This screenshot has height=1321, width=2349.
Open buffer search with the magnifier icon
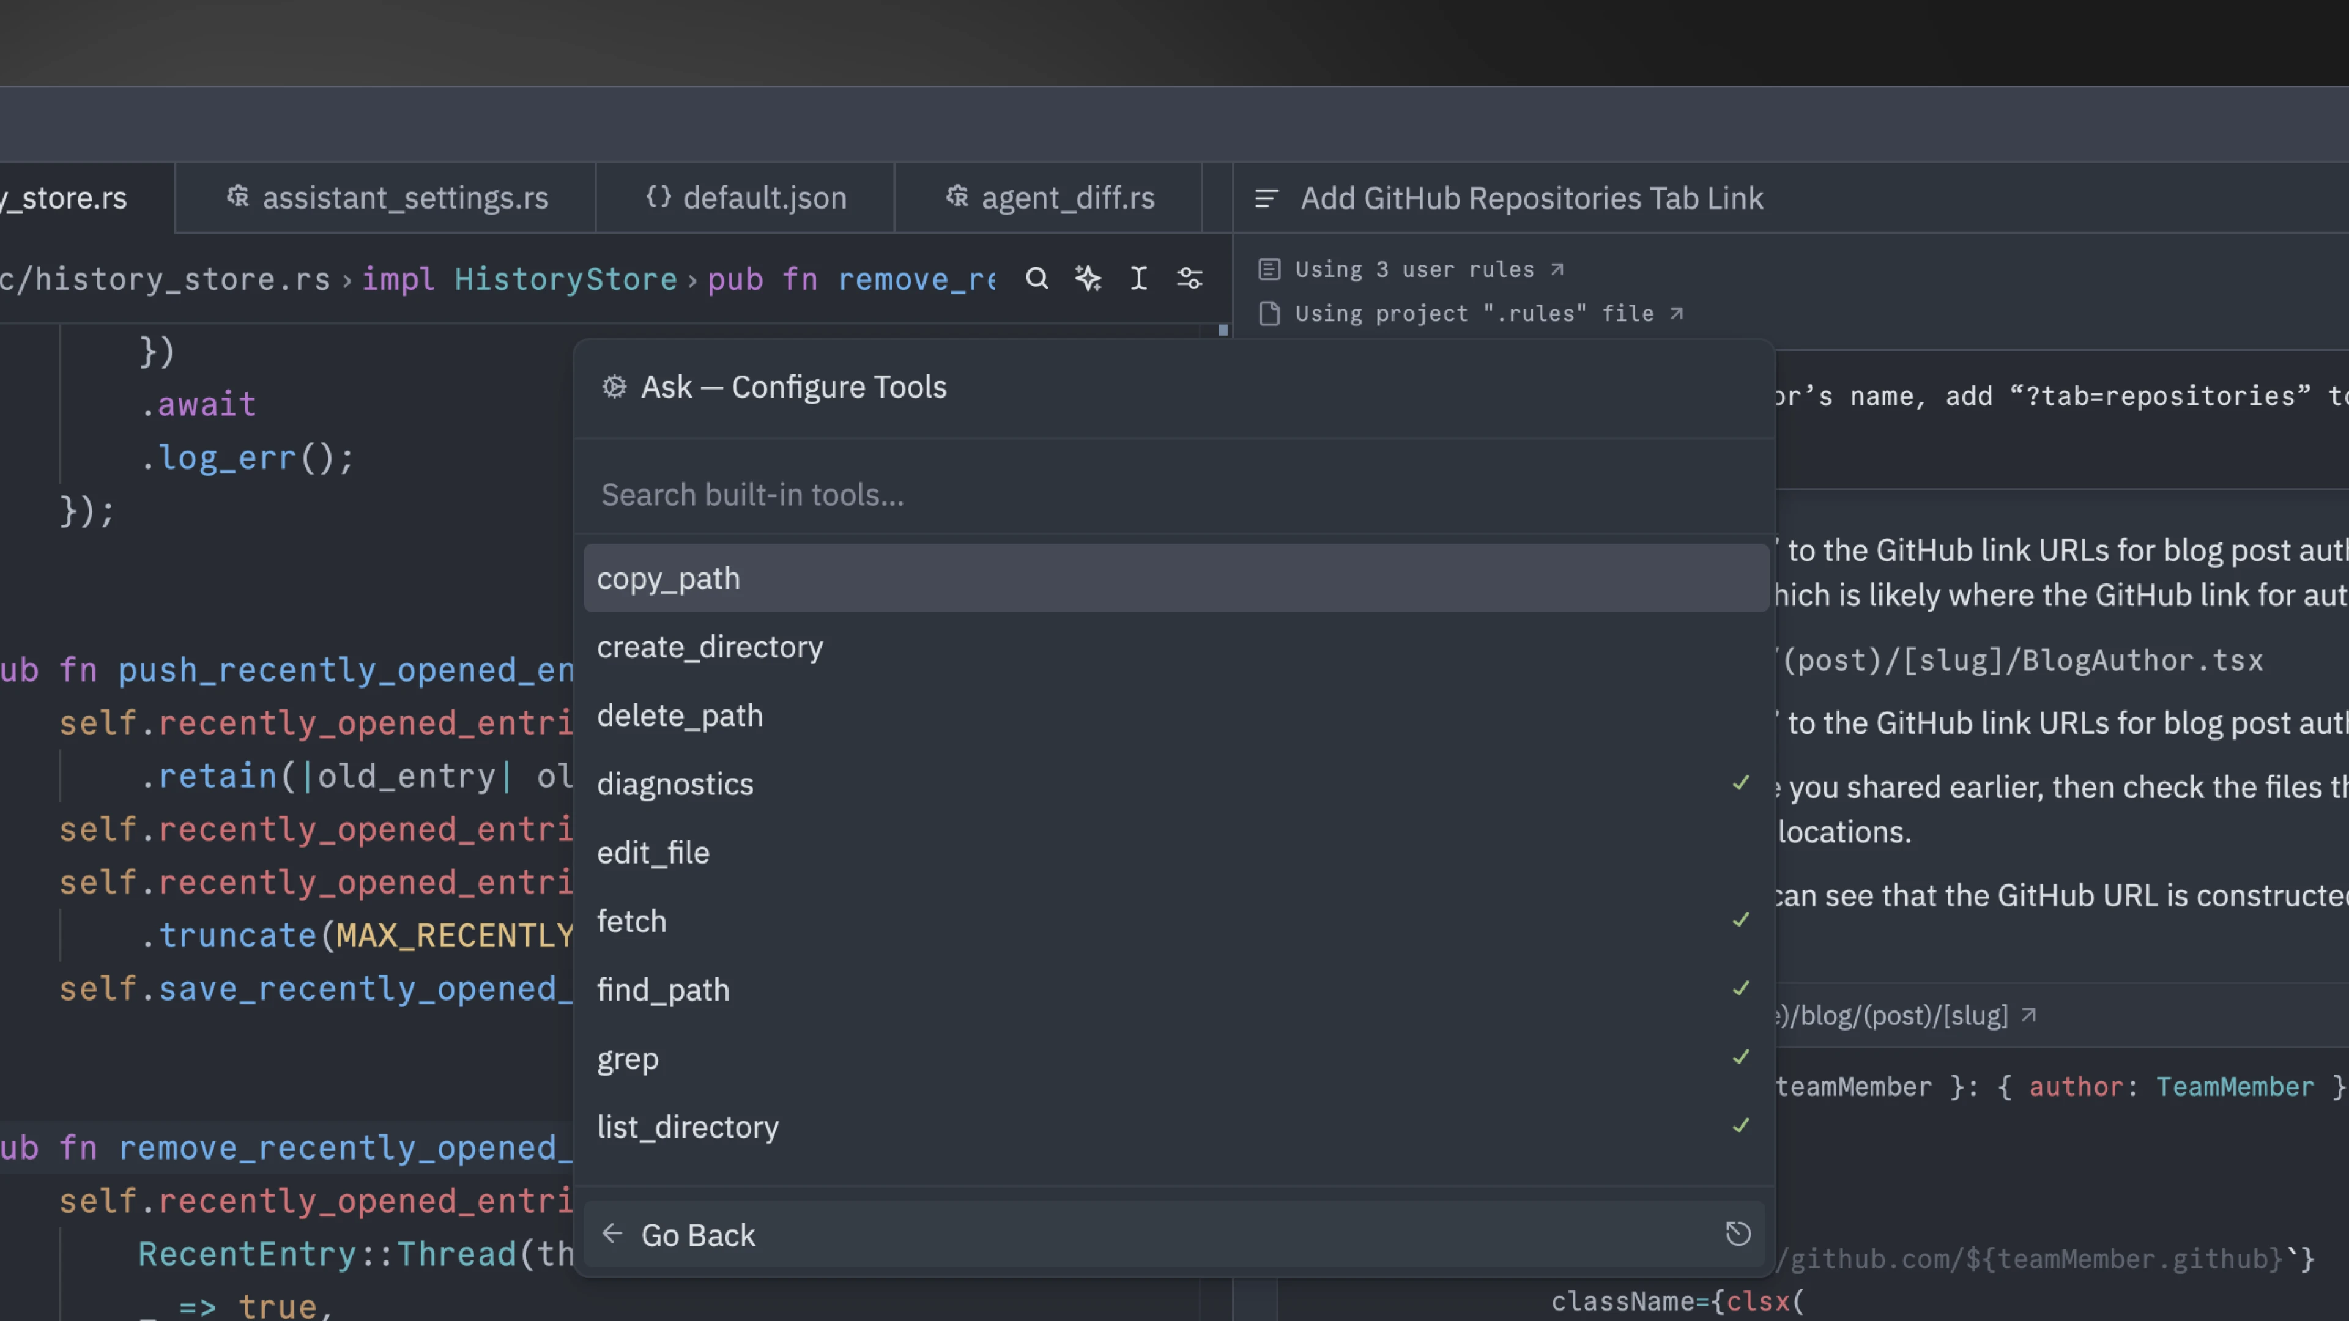pos(1037,278)
